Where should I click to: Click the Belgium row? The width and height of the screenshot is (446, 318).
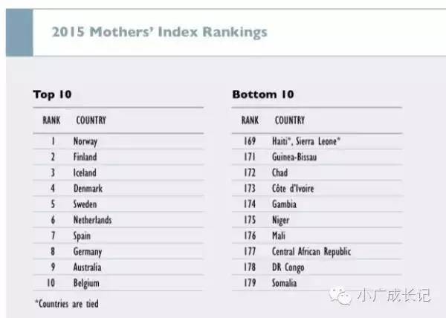click(86, 283)
